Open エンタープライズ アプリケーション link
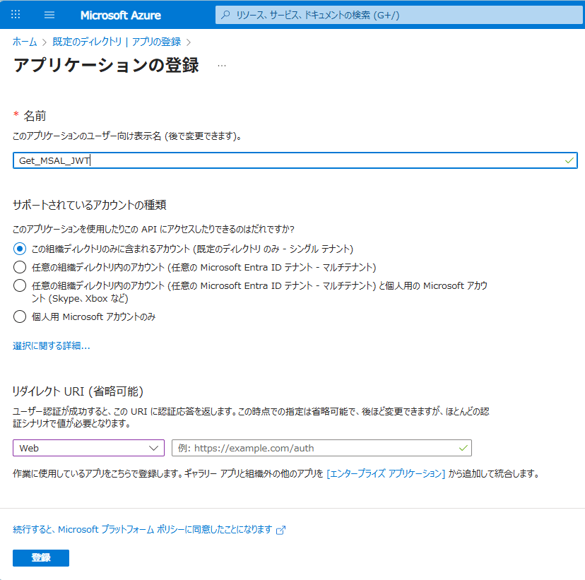Image resolution: width=585 pixels, height=580 pixels. (x=386, y=474)
